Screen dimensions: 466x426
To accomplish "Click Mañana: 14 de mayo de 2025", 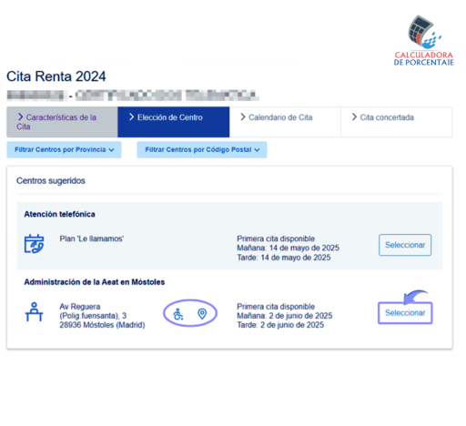I will pos(288,248).
